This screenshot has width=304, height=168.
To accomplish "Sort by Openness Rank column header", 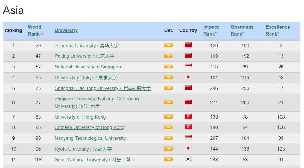I will coord(242,30).
